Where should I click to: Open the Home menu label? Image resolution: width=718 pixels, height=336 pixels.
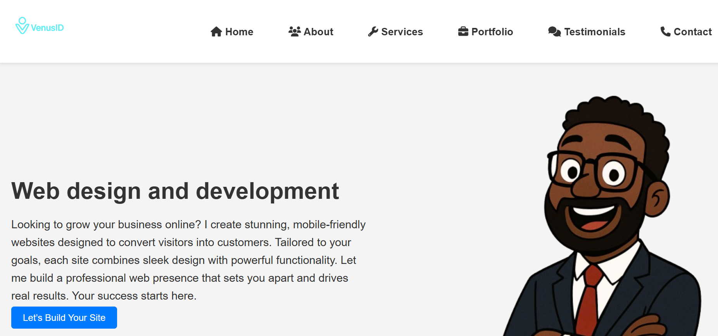239,32
